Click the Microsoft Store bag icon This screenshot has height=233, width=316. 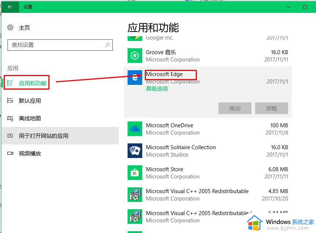[x=135, y=173]
